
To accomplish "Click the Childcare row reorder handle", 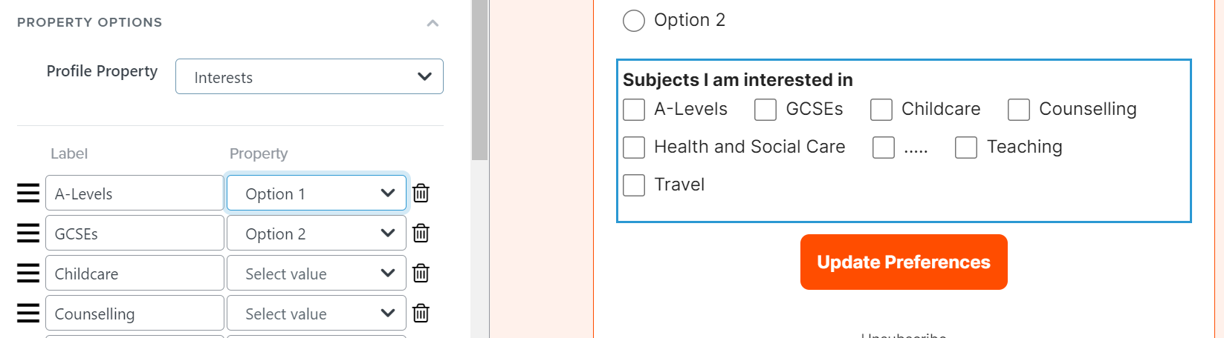I will click(28, 274).
